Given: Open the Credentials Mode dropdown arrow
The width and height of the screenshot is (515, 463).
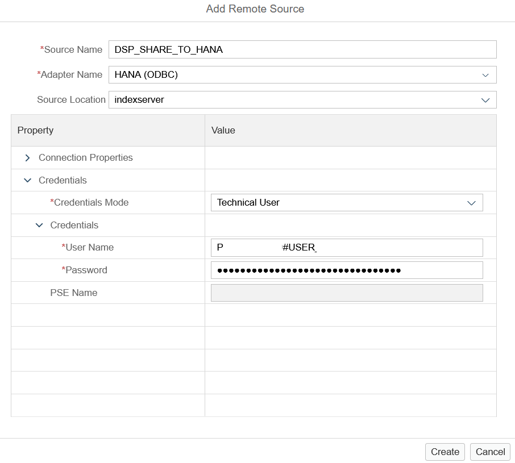Looking at the screenshot, I should point(472,203).
